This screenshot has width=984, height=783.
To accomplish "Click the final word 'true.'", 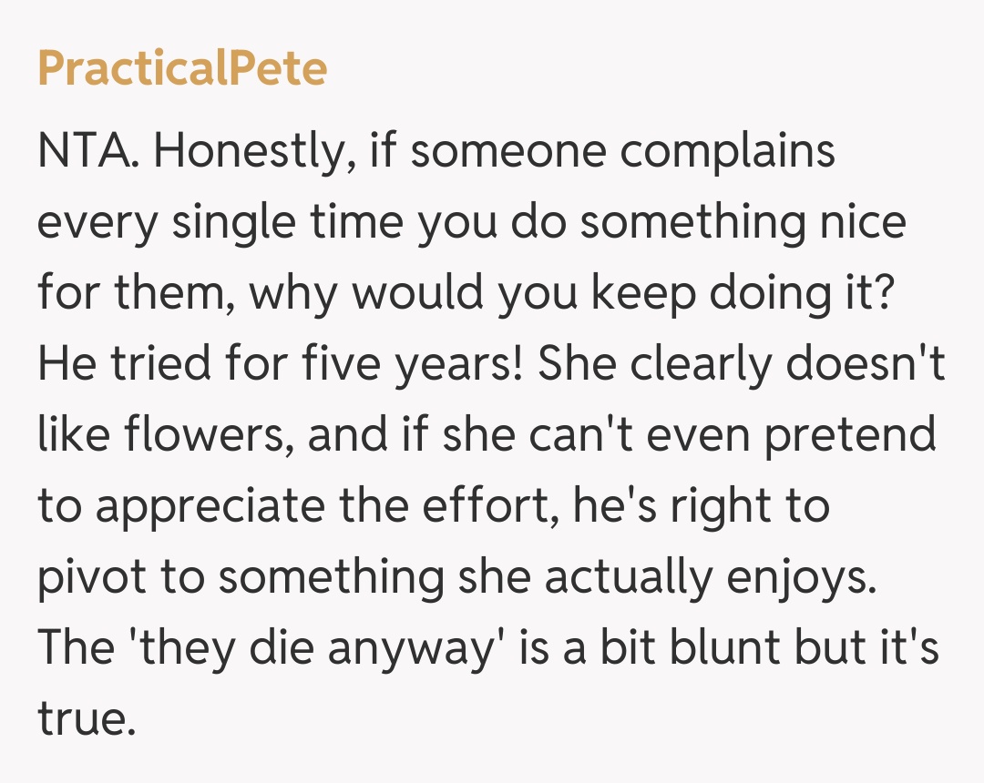I will (86, 718).
